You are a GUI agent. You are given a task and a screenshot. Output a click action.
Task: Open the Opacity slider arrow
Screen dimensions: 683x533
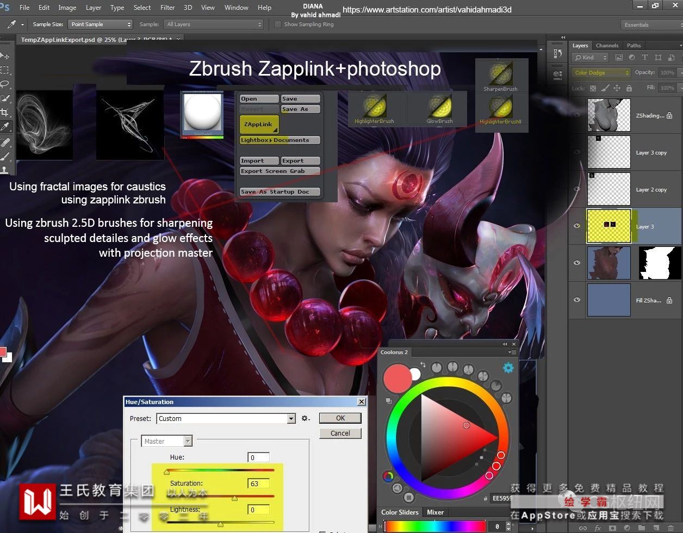680,72
